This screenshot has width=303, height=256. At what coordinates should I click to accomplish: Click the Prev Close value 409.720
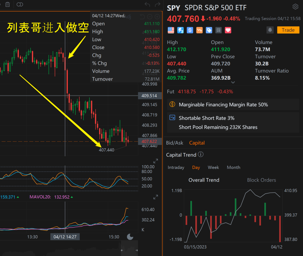point(221,64)
